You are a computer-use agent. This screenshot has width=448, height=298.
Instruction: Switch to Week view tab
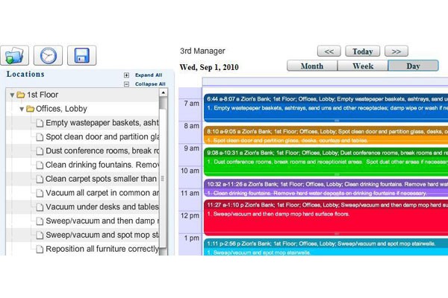click(362, 66)
